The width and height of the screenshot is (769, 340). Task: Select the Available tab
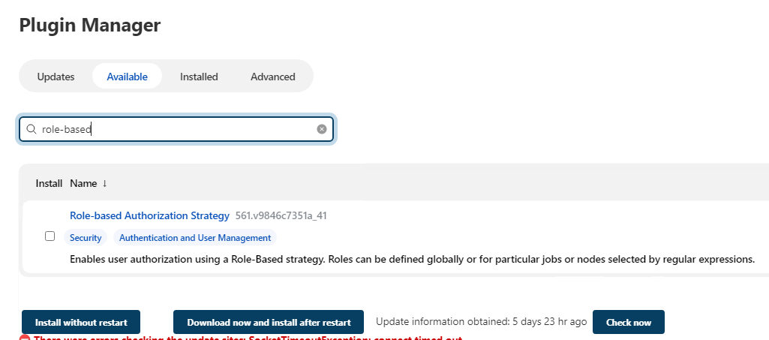127,77
